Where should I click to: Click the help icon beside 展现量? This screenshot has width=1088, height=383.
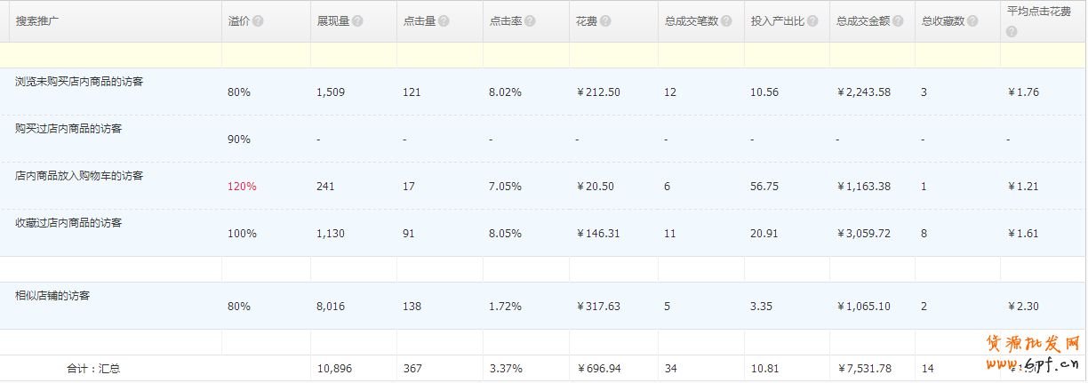click(357, 21)
